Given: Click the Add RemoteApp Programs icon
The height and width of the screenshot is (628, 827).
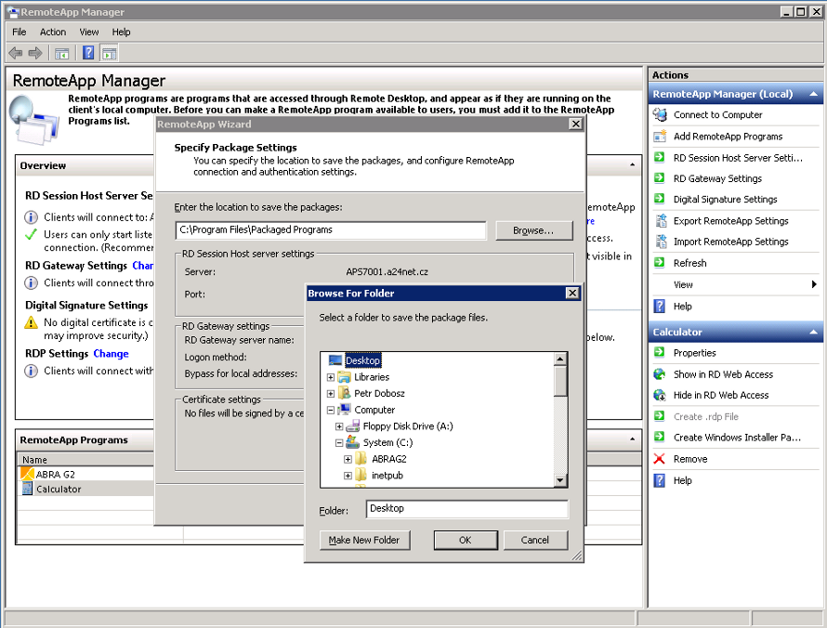Looking at the screenshot, I should tap(660, 137).
